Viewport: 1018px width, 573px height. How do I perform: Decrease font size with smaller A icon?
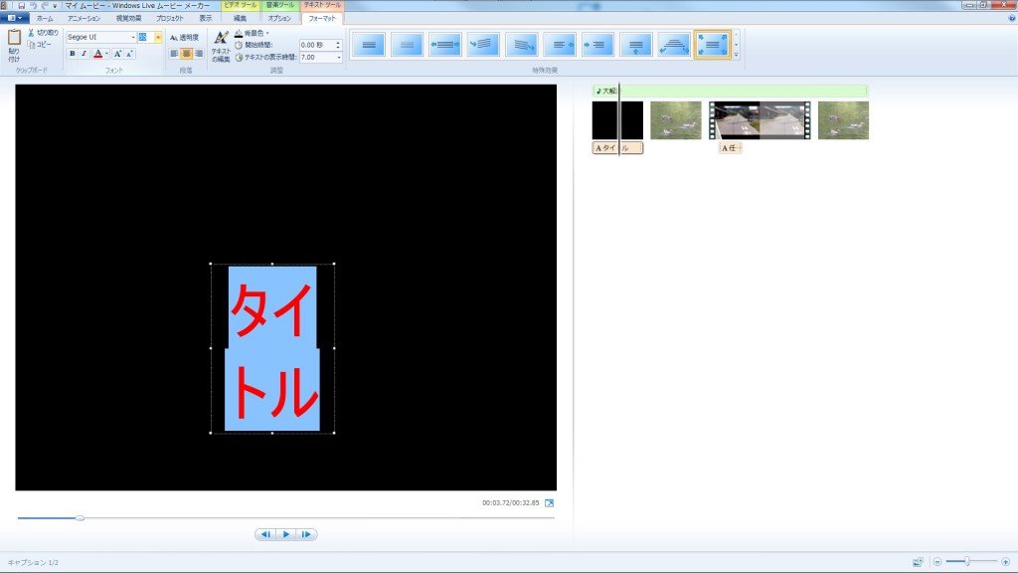pos(129,54)
